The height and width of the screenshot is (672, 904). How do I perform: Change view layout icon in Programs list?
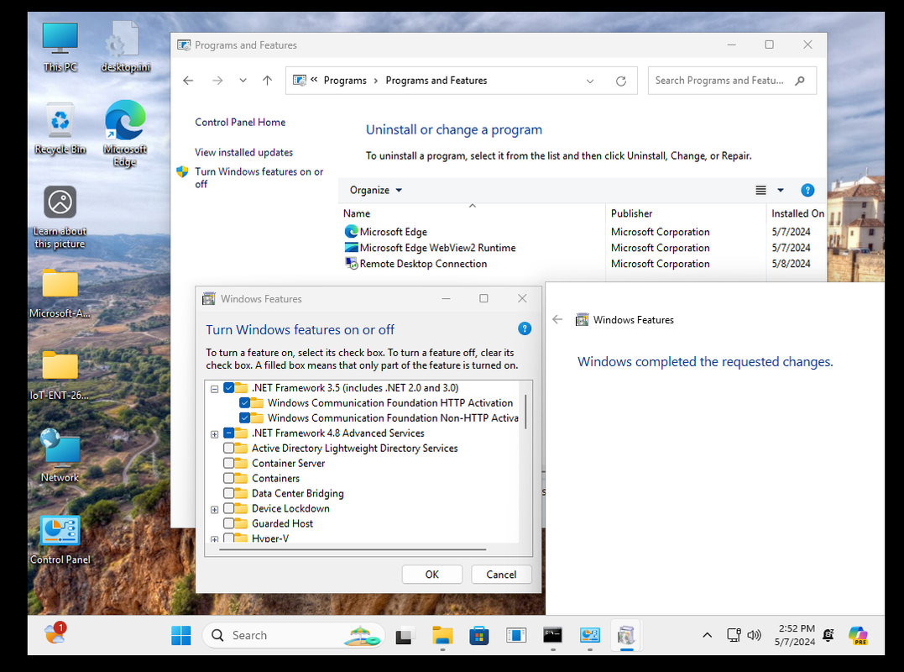761,191
